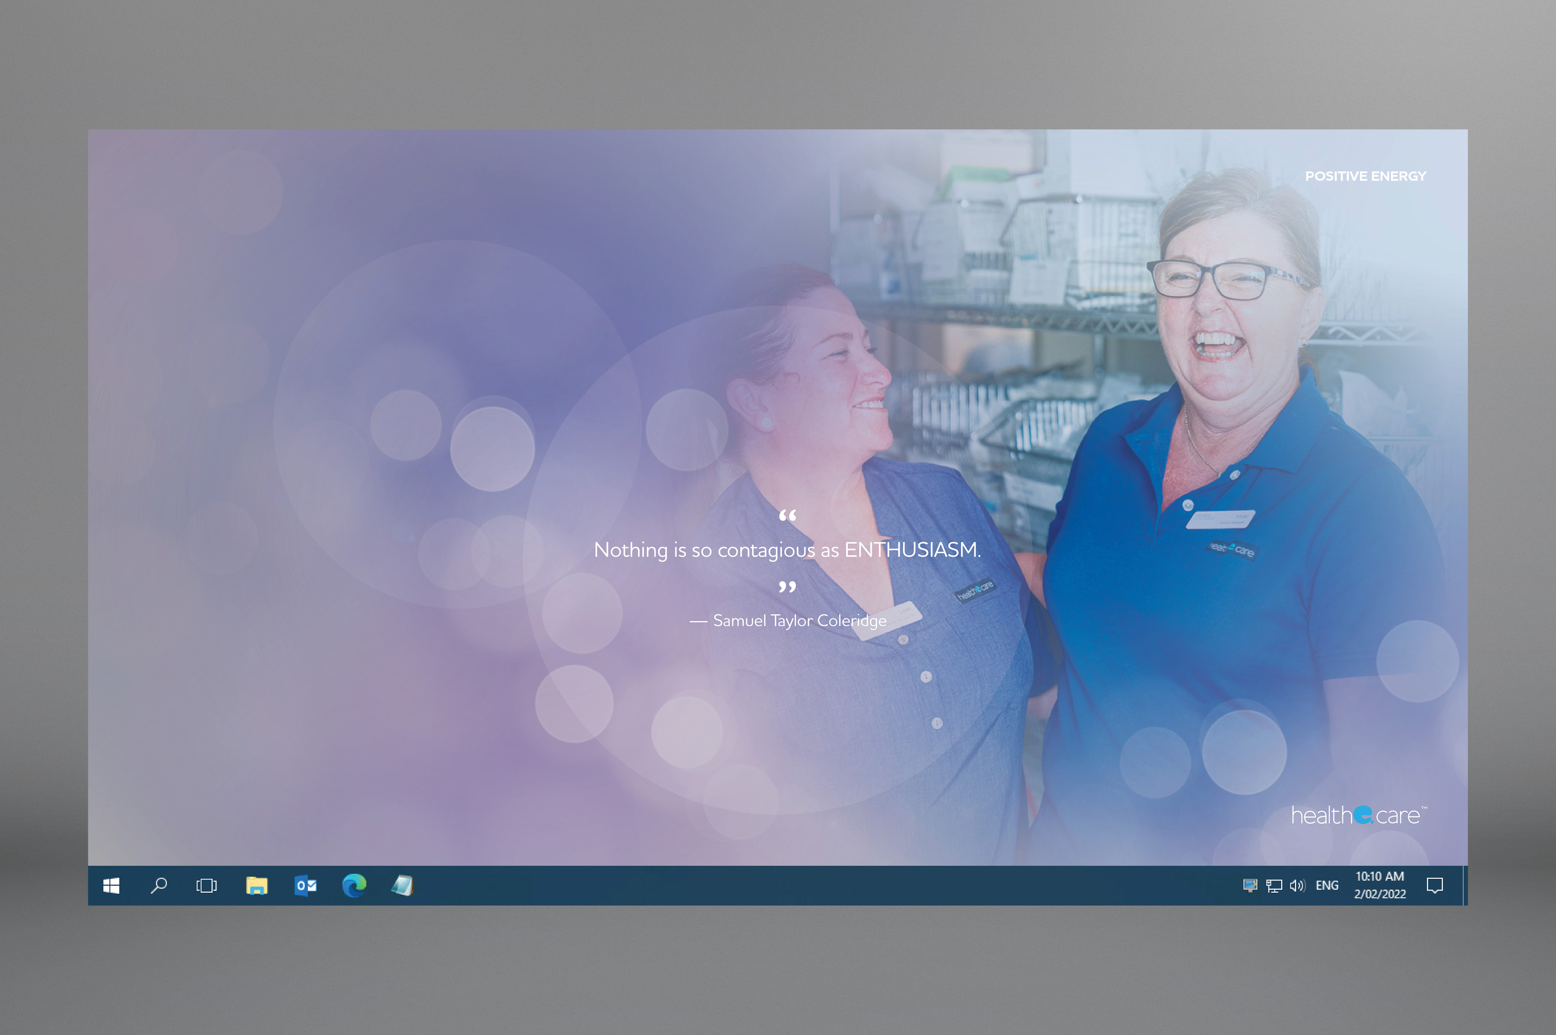Image resolution: width=1556 pixels, height=1035 pixels.
Task: Open the Windows Start menu
Action: (111, 886)
